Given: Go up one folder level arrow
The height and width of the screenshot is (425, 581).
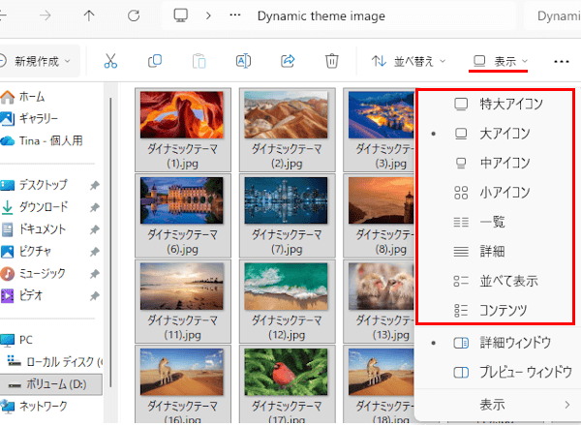Looking at the screenshot, I should click(89, 15).
